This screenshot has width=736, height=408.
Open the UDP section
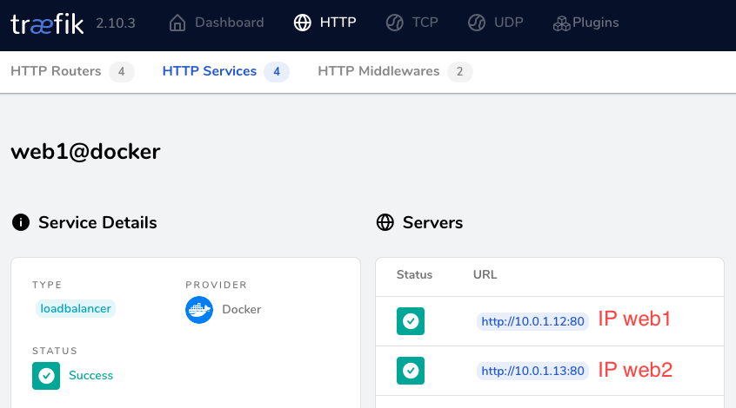(x=496, y=23)
